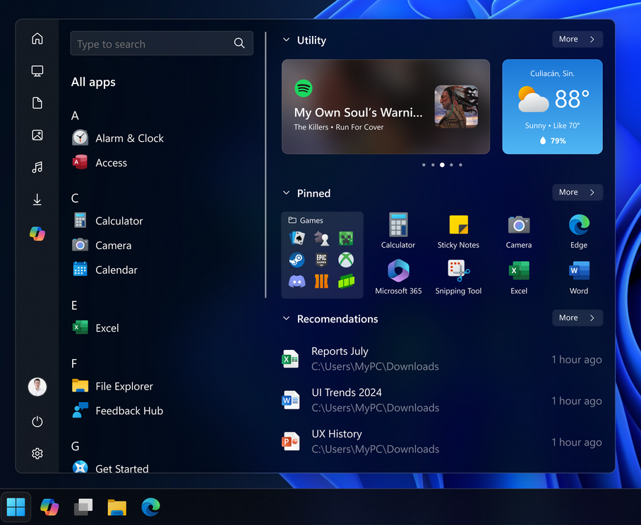641x525 pixels.
Task: Open Alarm & Clock in All apps
Action: pos(119,138)
